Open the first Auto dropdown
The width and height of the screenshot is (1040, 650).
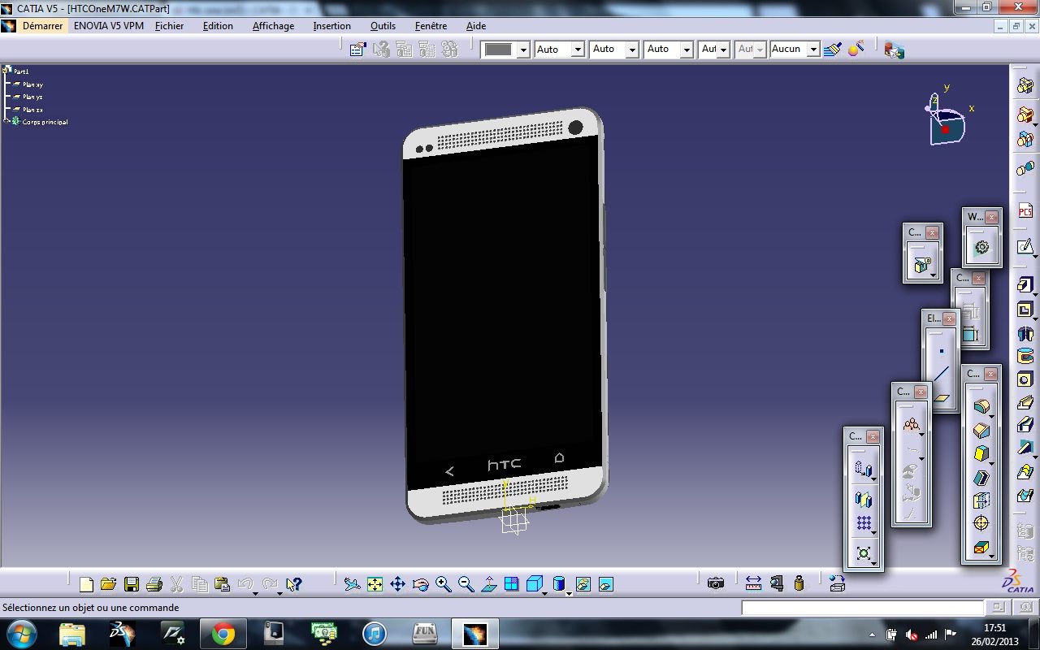coord(578,50)
